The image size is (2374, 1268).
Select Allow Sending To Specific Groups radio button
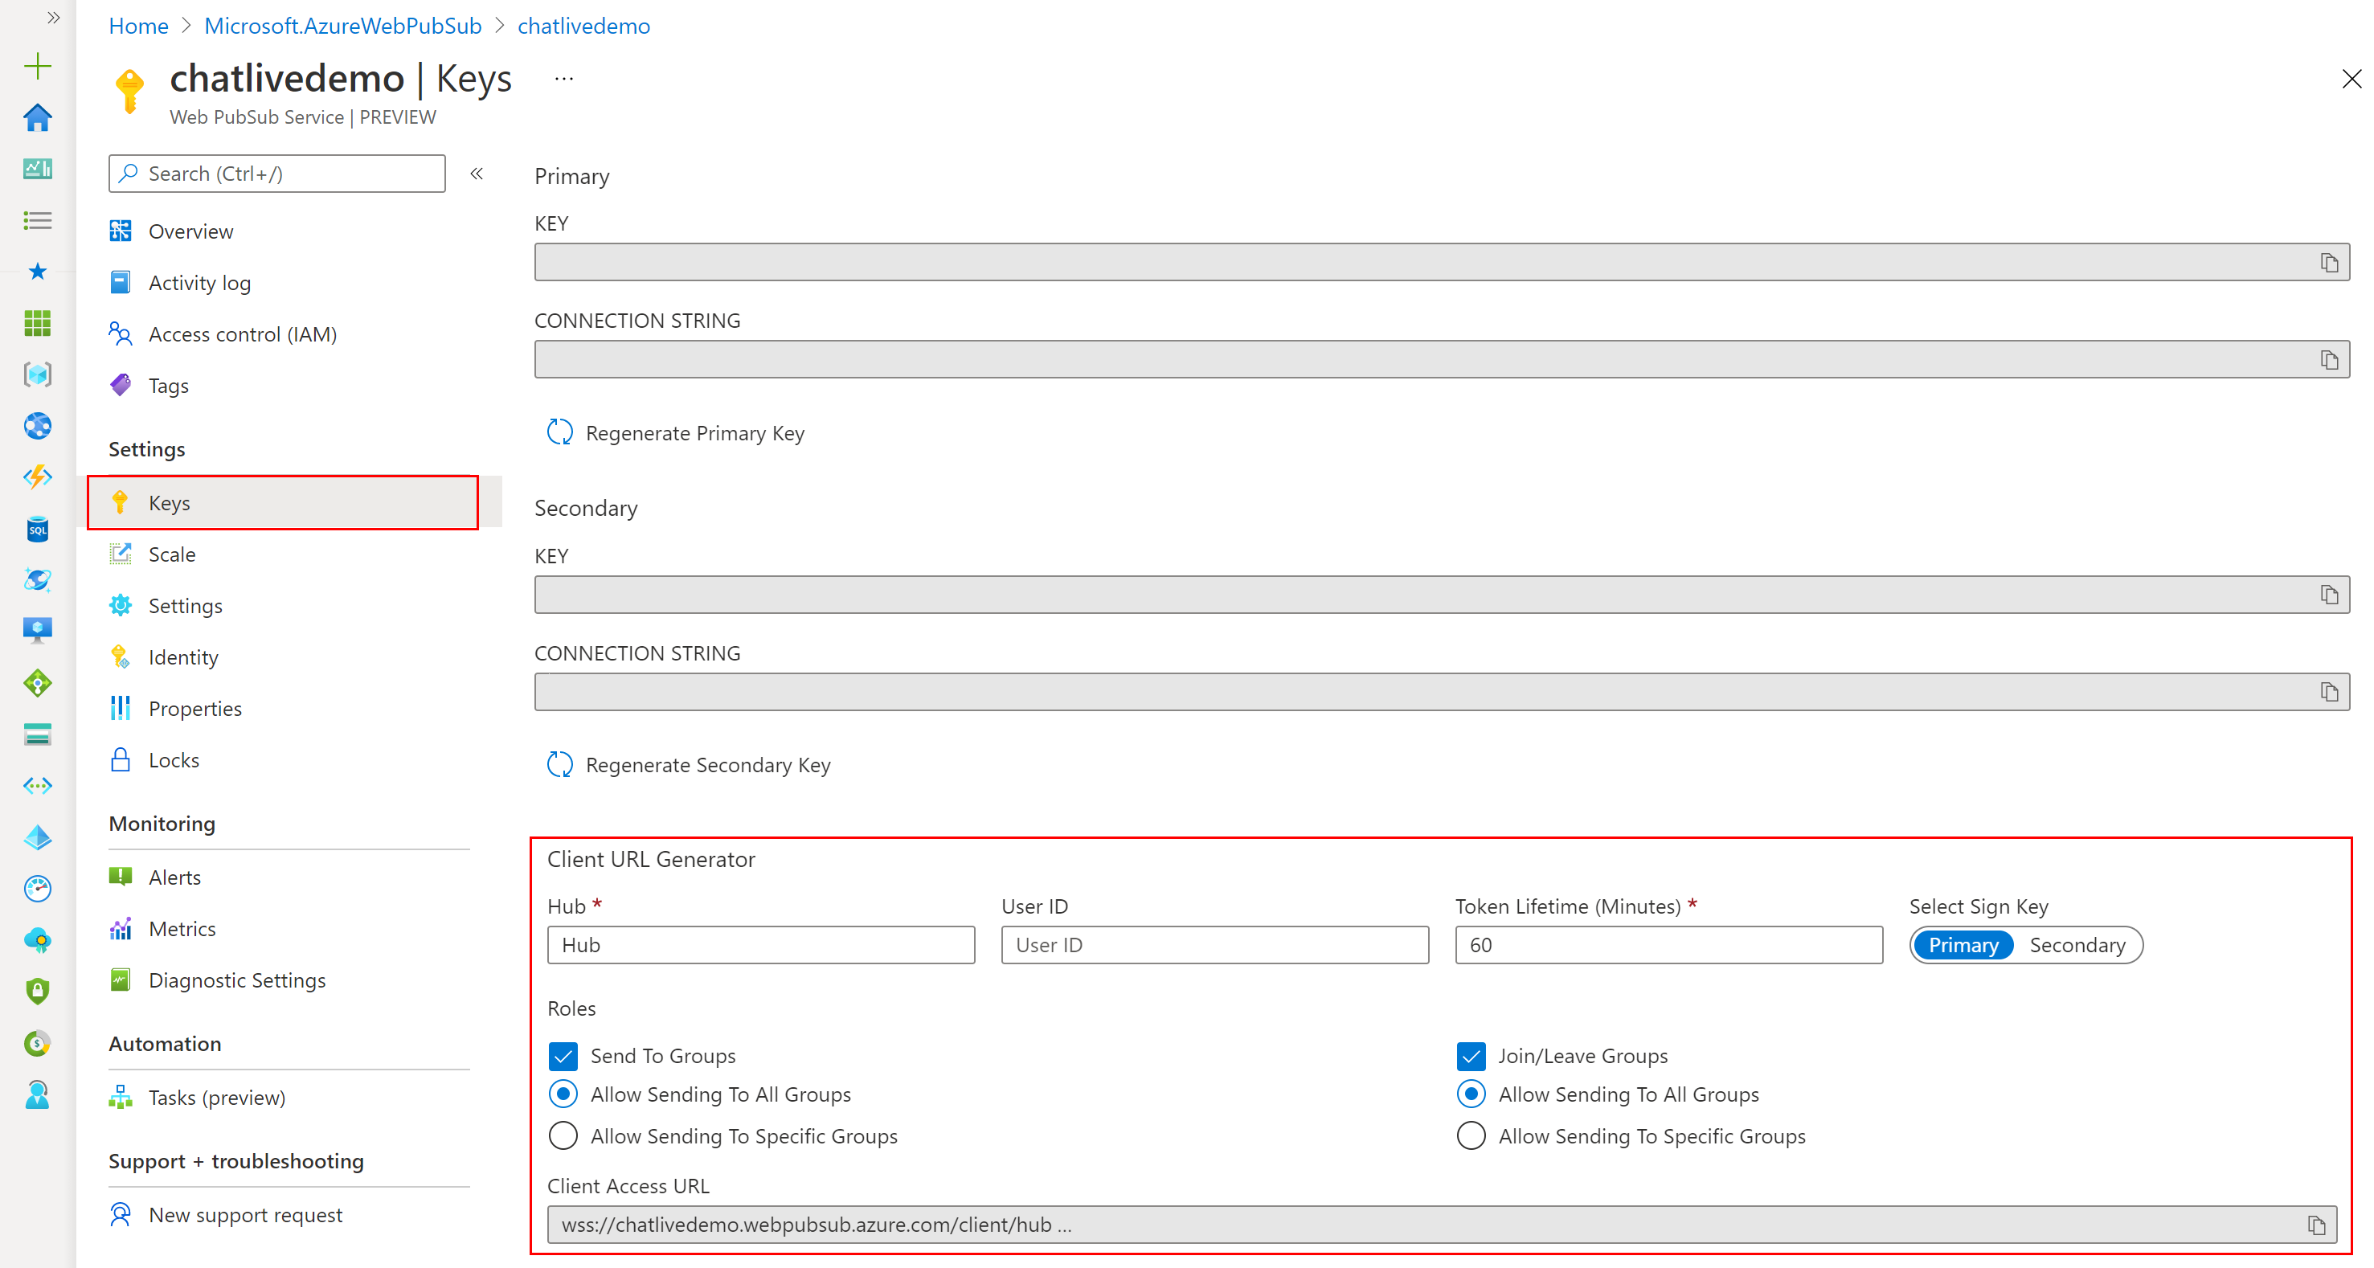click(563, 1136)
